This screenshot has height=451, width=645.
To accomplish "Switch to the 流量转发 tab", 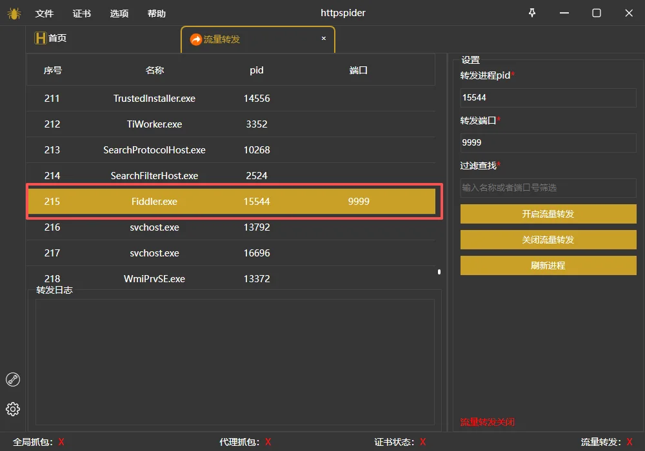I will tap(258, 40).
